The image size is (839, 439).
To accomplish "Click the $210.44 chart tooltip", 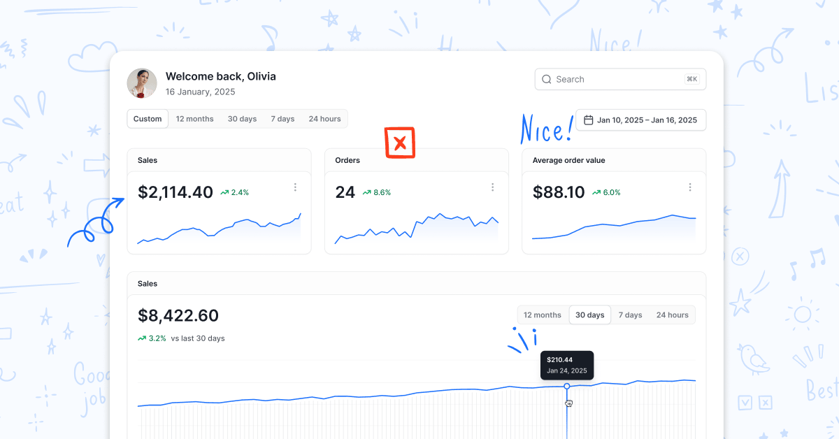I will tap(567, 365).
